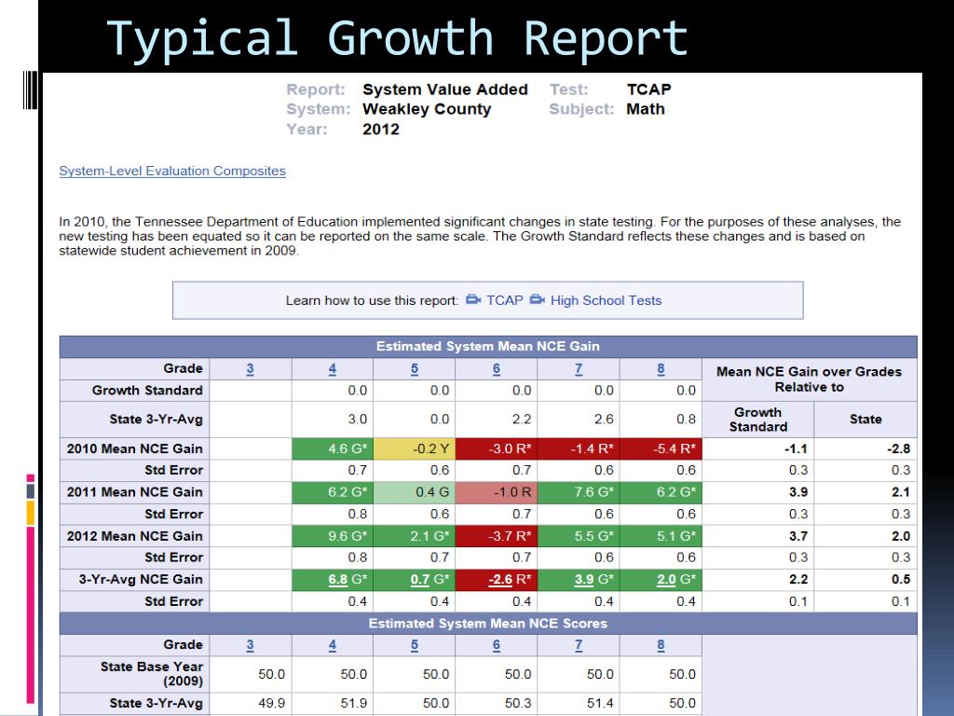This screenshot has height=716, width=954.
Task: Click the 51.9 State 3-Yr-Avg score
Action: 353,703
